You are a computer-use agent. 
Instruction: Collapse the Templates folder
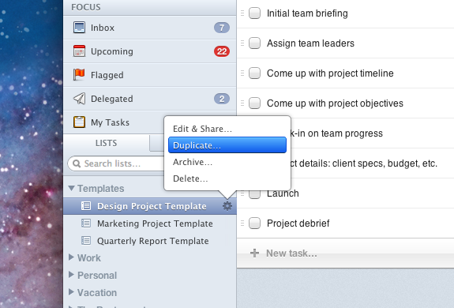[x=71, y=188]
